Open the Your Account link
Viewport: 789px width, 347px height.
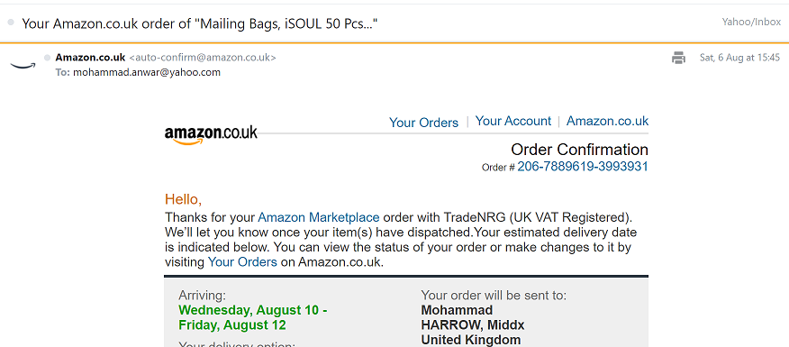click(x=513, y=121)
